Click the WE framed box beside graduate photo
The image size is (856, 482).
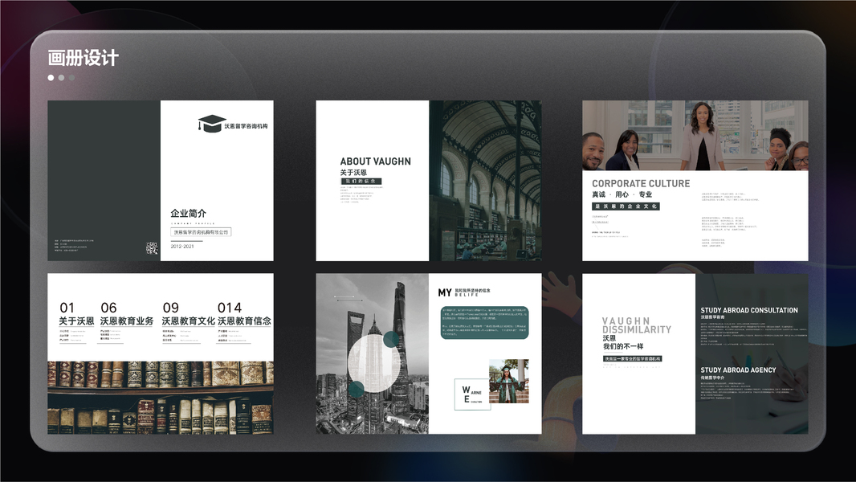pos(471,394)
